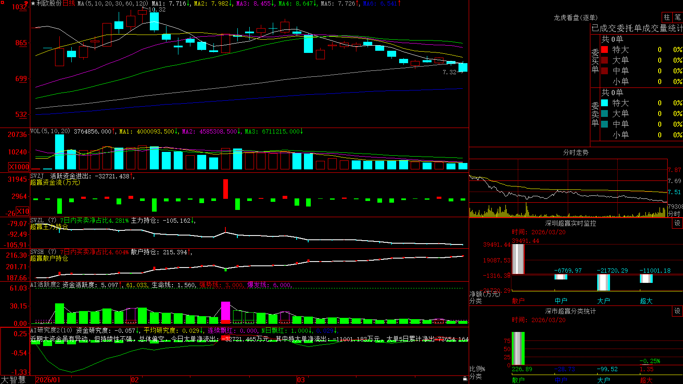Image resolution: width=683 pixels, height=384 pixels.
Task: Click the 笔 tick-mode button
Action: point(677,17)
